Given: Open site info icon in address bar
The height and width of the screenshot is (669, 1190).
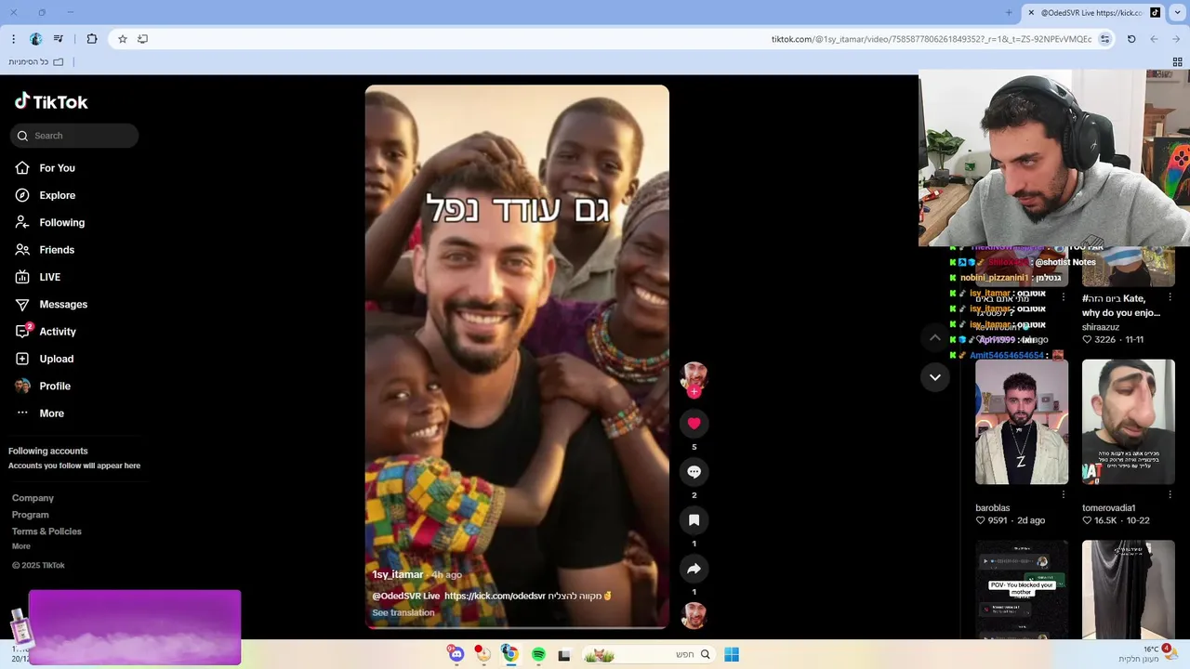Looking at the screenshot, I should (1104, 39).
